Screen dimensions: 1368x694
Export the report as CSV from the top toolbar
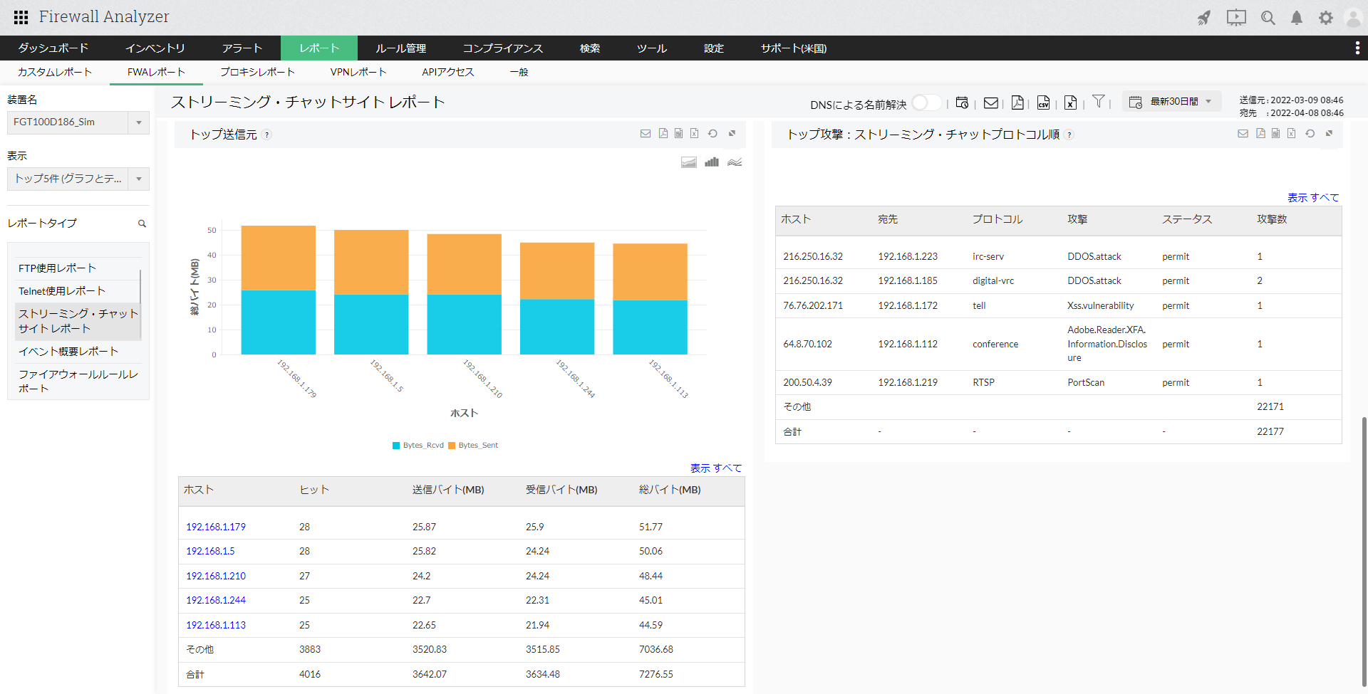coord(1043,103)
